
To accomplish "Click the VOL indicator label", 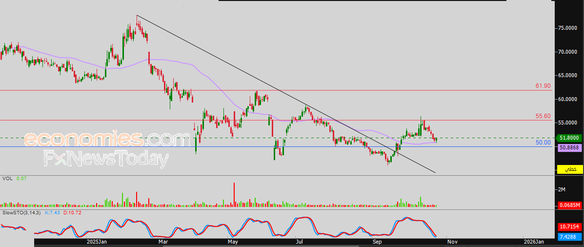I will 7,179.
